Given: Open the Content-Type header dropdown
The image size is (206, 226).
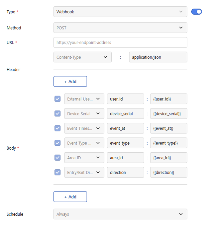Looking at the screenshot, I should pos(82,57).
